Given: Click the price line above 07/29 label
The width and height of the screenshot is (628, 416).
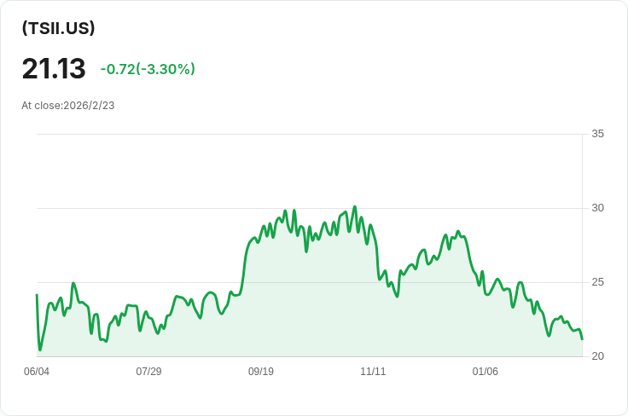Looking at the screenshot, I should tap(148, 317).
